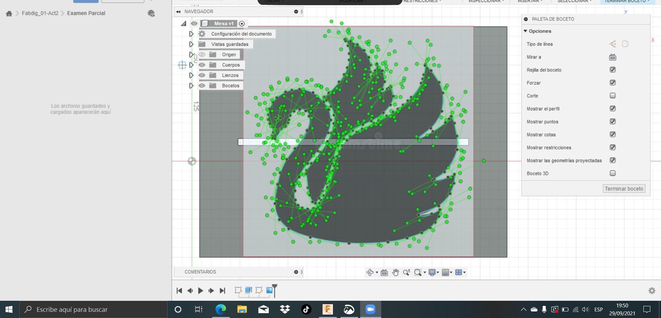
Task: Click the Configuración del documento gear icon
Action: pyautogui.click(x=202, y=34)
